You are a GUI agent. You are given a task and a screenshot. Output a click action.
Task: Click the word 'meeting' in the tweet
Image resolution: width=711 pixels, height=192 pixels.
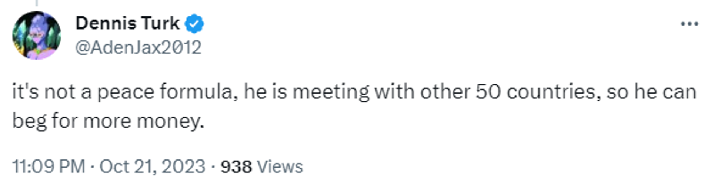pos(331,92)
